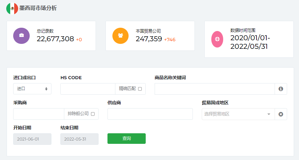
Task: Click the HS CODE input field
Action: (x=88, y=89)
